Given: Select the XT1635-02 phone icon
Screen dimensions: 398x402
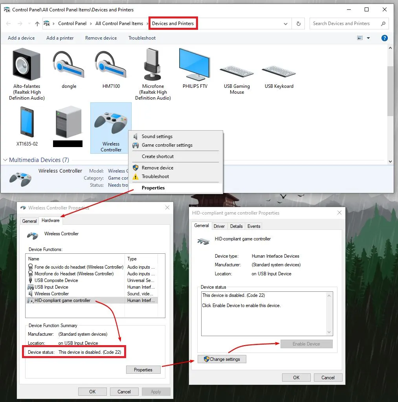Looking at the screenshot, I should click(x=27, y=122).
